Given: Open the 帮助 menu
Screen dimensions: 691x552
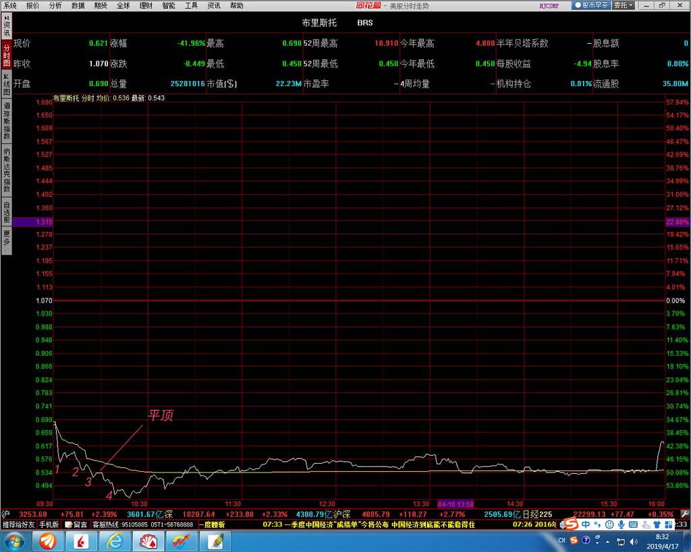Looking at the screenshot, I should pos(237,5).
